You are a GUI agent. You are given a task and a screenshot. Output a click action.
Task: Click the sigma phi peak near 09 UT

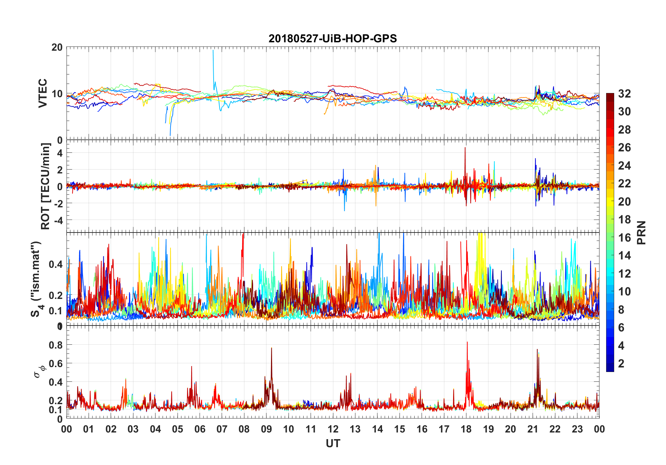pyautogui.click(x=271, y=349)
